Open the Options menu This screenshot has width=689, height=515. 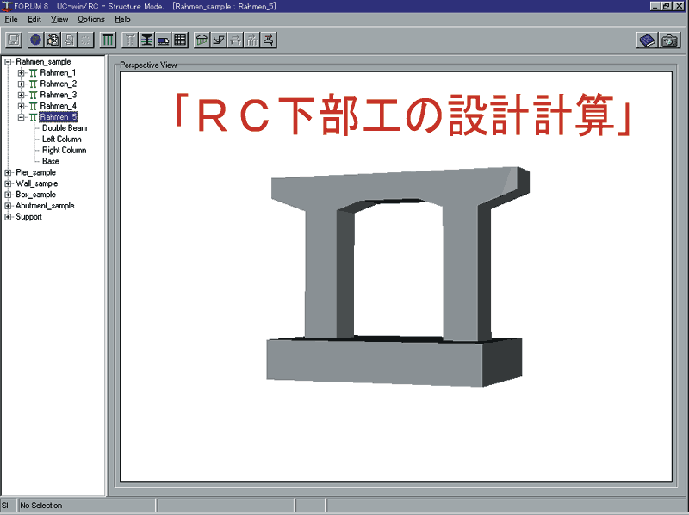(91, 19)
